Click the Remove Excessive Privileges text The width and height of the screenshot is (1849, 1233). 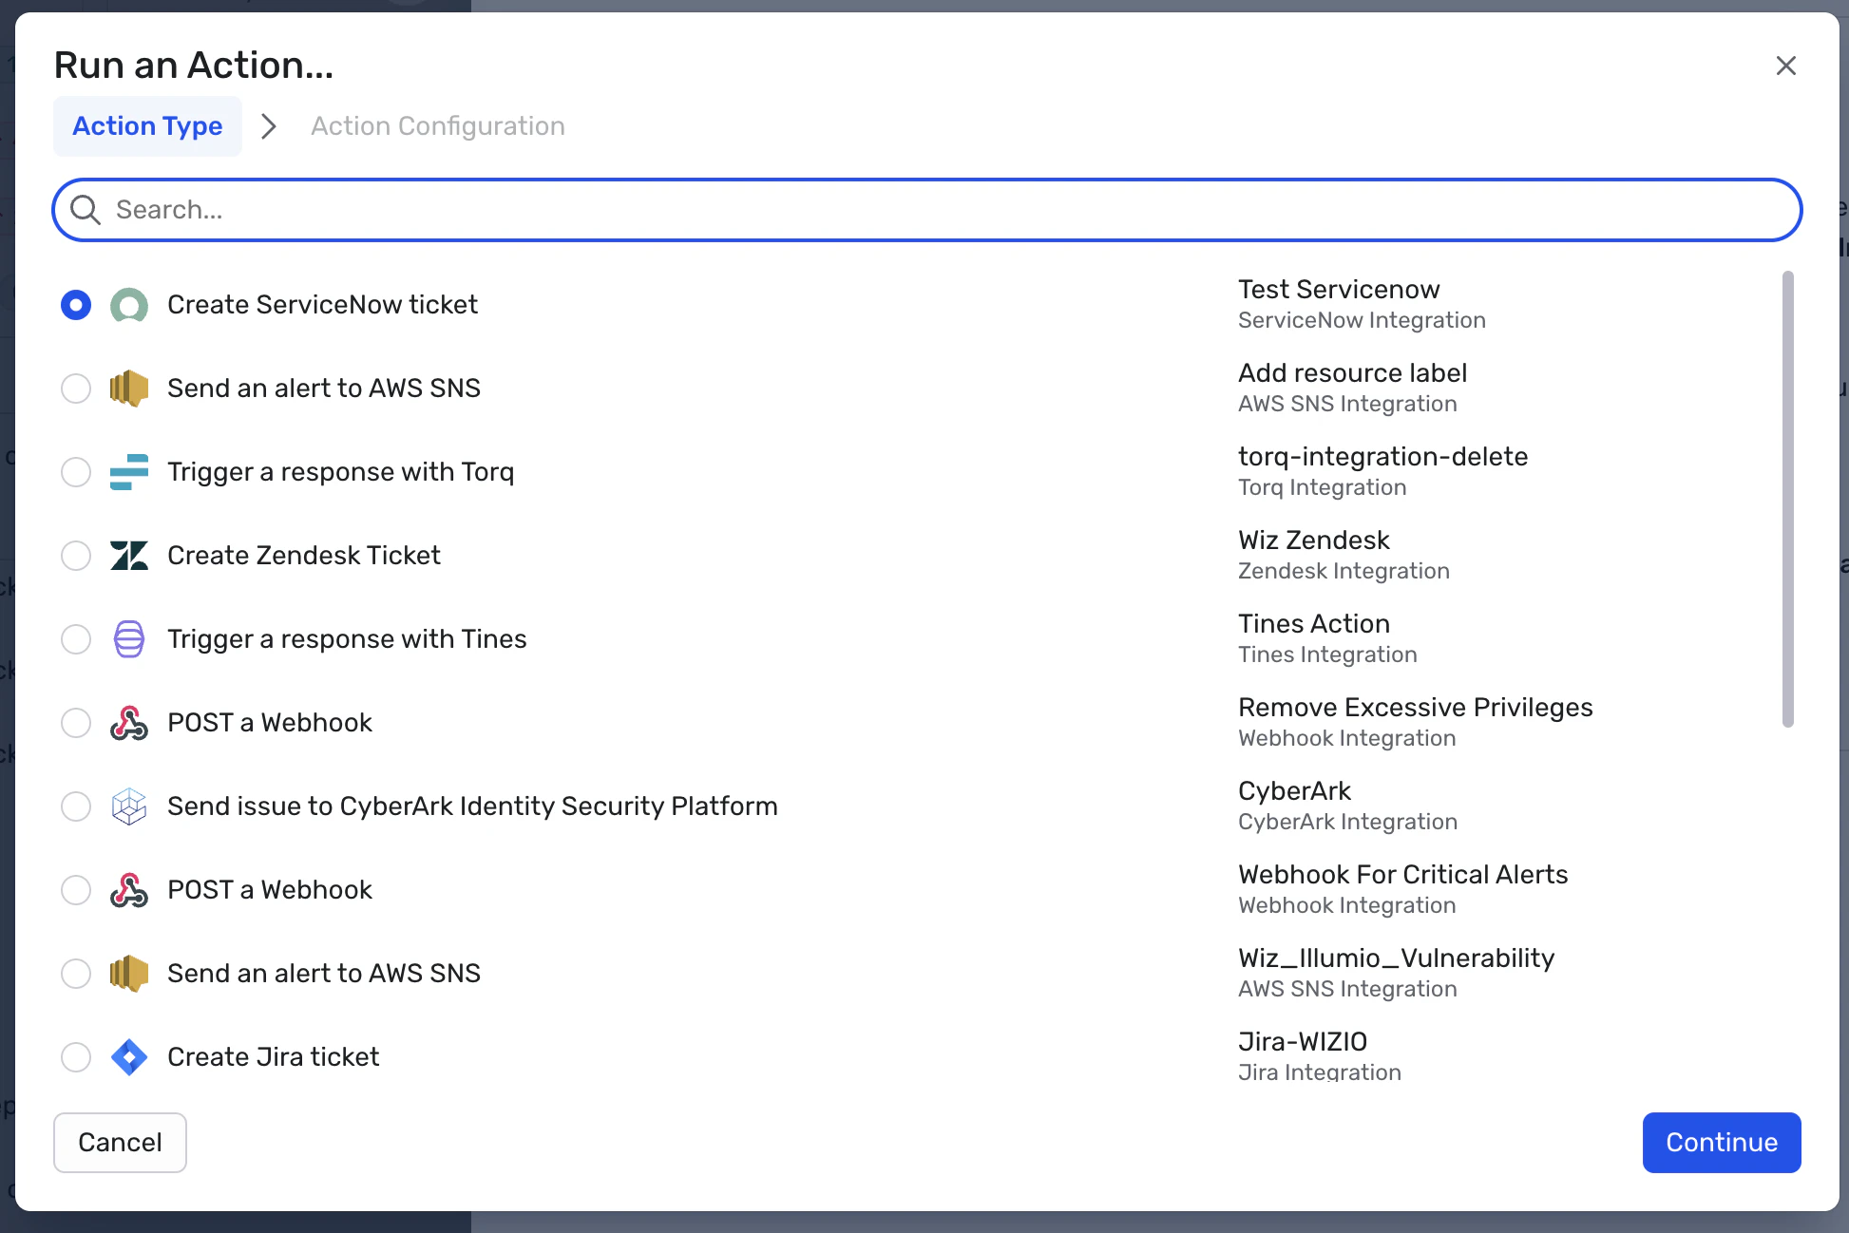click(1415, 708)
